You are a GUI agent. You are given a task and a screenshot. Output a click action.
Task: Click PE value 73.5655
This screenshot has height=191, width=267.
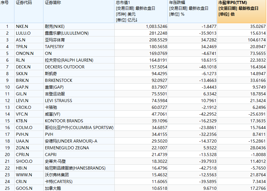[258, 53]
